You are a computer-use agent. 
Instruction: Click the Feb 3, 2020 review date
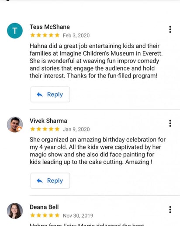[76, 35]
